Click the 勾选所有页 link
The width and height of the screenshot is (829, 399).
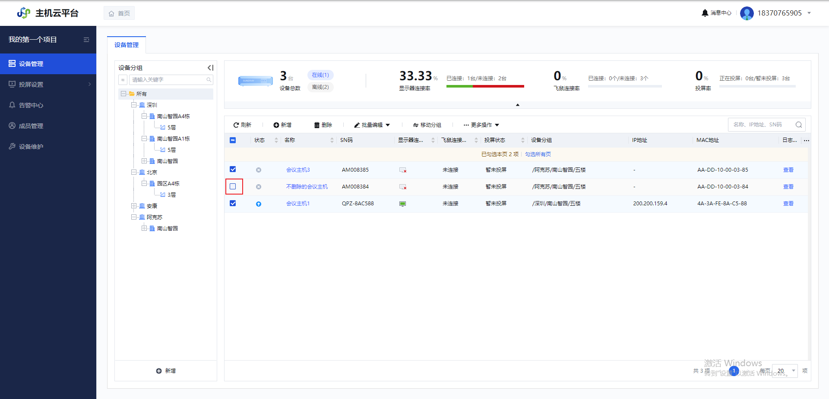click(x=538, y=154)
